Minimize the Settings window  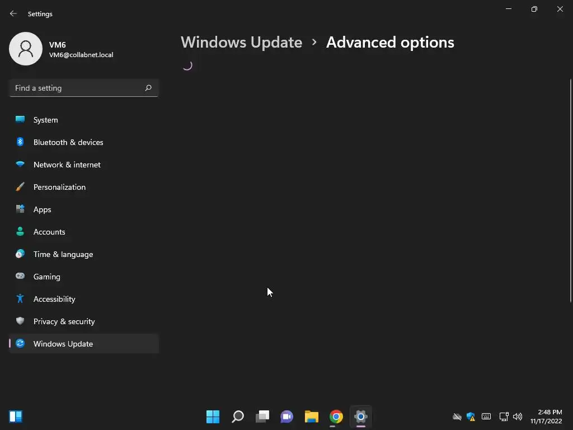click(x=508, y=9)
